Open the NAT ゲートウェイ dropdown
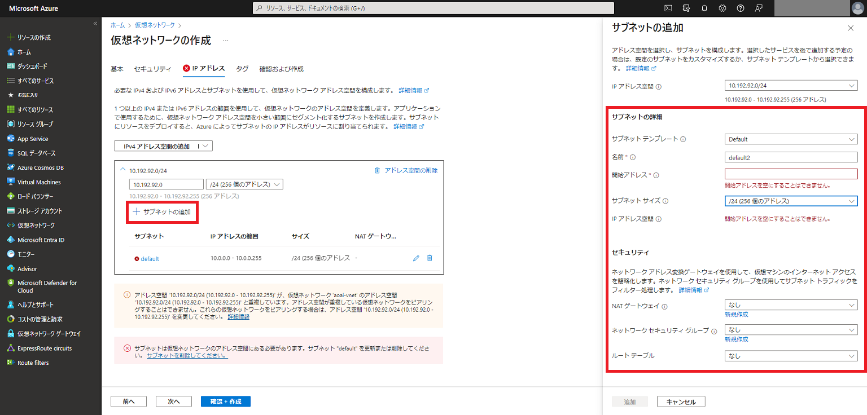 pyautogui.click(x=790, y=305)
